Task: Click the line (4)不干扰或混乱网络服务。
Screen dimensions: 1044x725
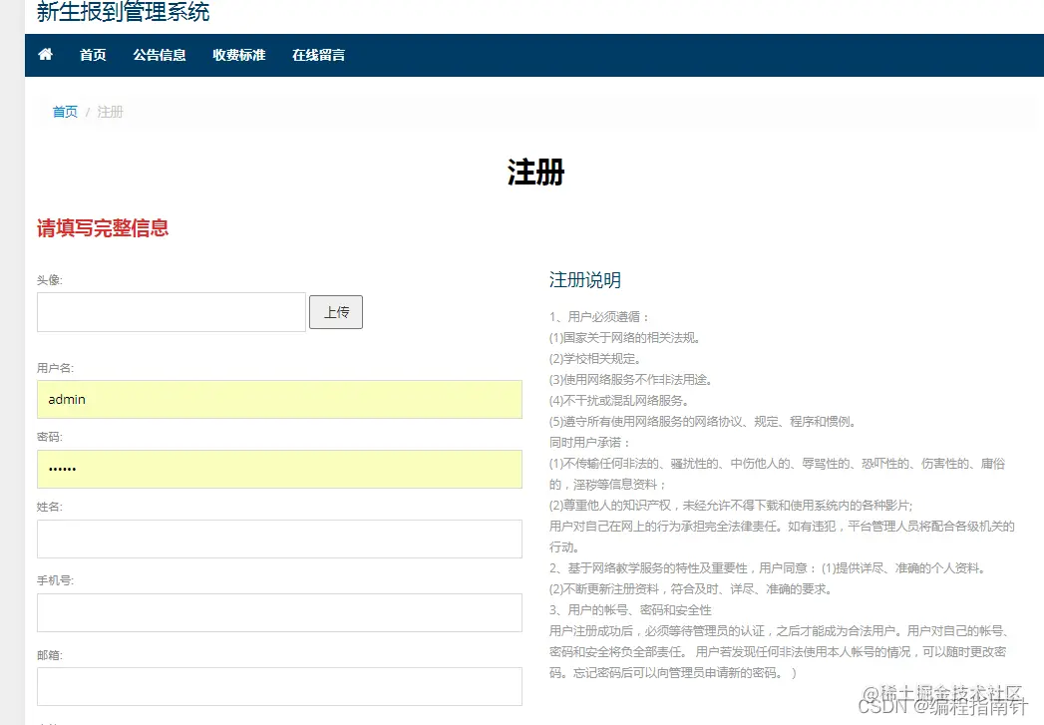Action: tap(619, 401)
